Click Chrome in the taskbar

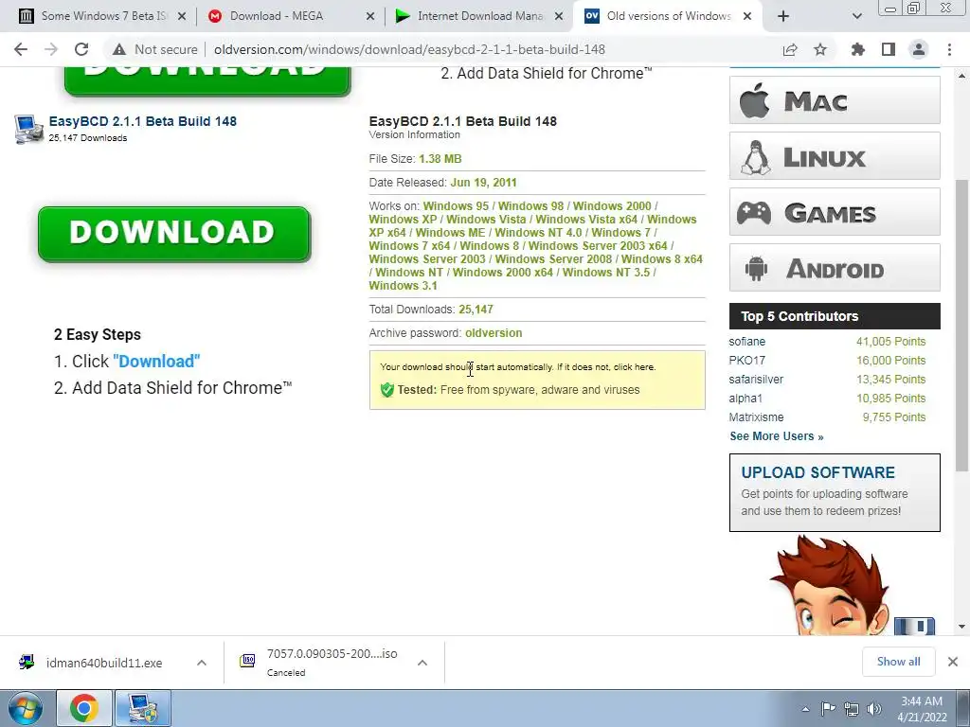pyautogui.click(x=83, y=708)
